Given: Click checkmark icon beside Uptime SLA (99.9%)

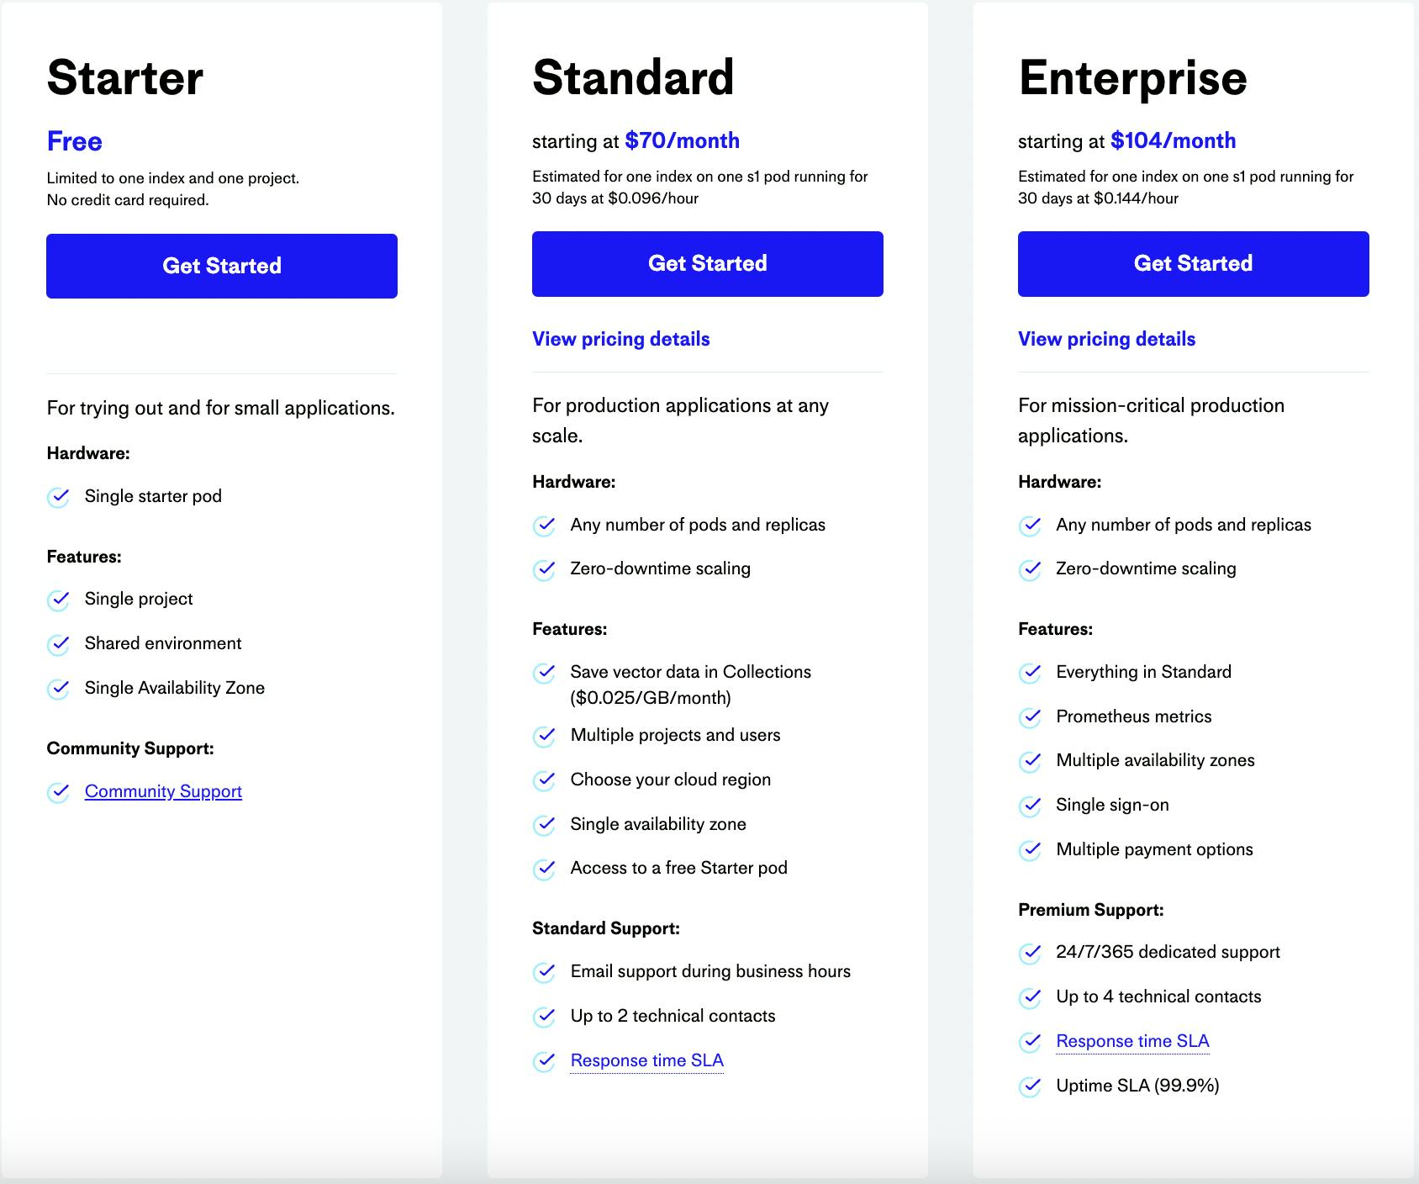Looking at the screenshot, I should click(1030, 1086).
